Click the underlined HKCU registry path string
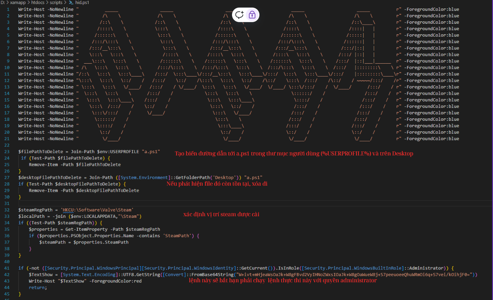The width and height of the screenshot is (493, 300). [x=97, y=210]
